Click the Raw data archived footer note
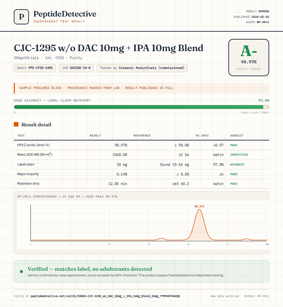The image size is (283, 307). 240,296
